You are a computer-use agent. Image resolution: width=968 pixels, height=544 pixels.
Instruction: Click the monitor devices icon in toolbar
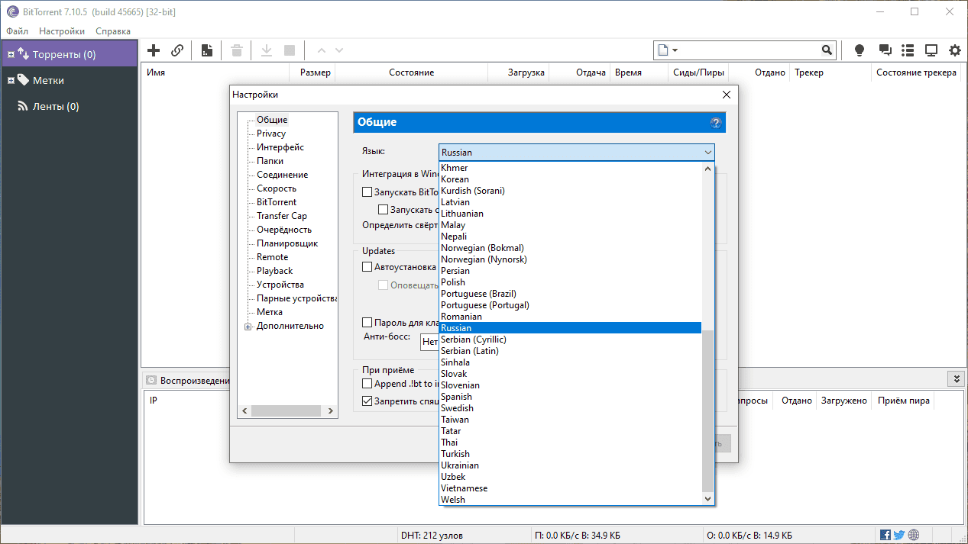931,50
